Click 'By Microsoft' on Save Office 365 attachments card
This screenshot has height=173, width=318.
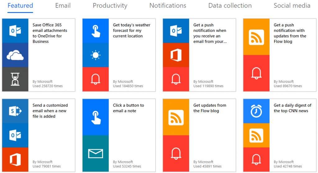[x=42, y=82]
